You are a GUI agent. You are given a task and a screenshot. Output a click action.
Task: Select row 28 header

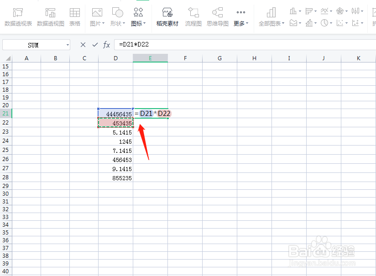click(x=6, y=177)
